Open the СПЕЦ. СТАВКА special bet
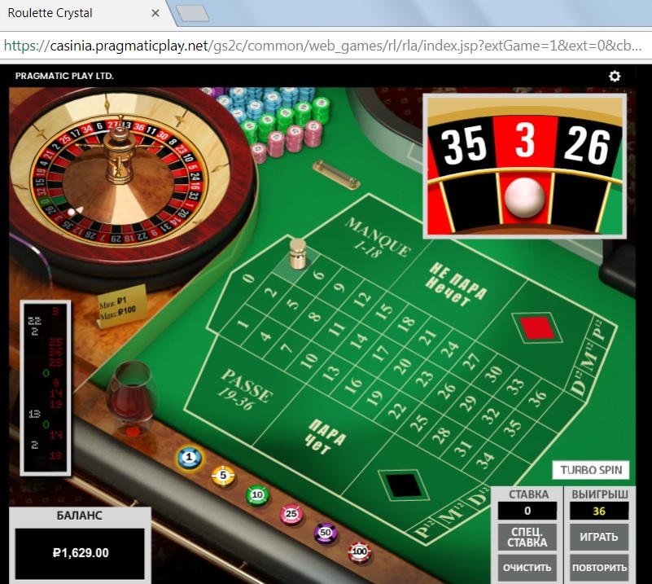The height and width of the screenshot is (584, 652). pos(527,537)
